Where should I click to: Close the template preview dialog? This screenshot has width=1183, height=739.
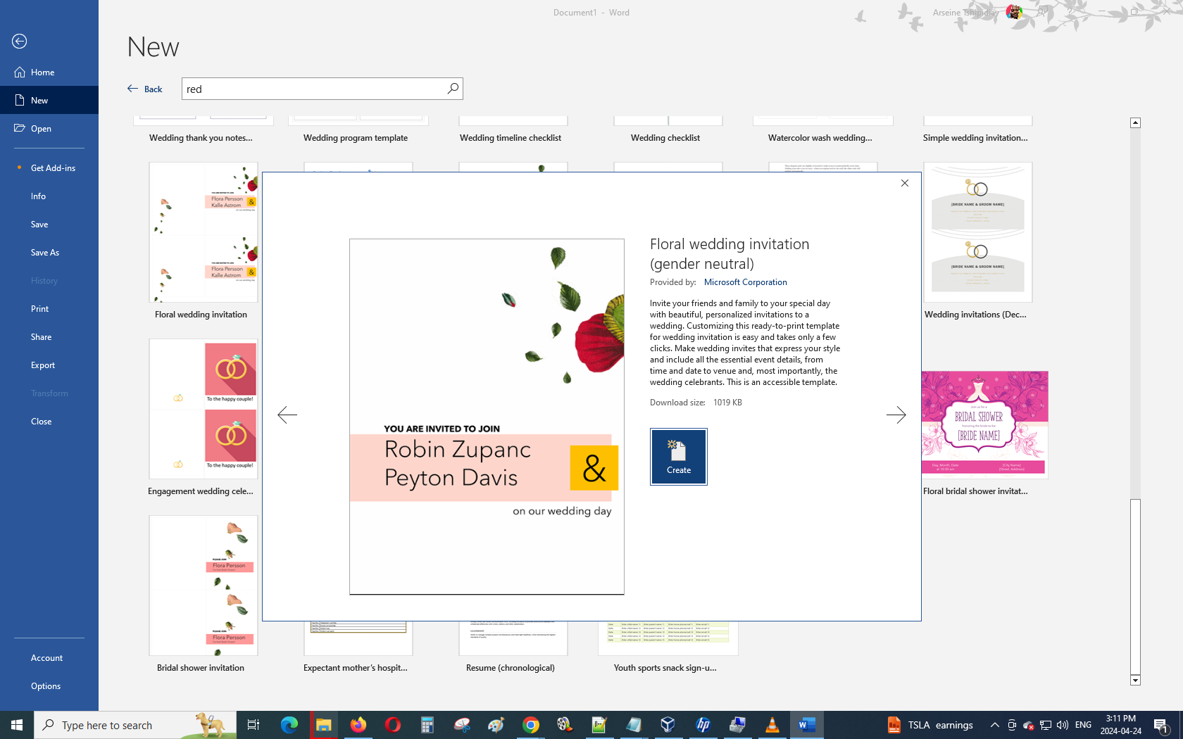point(905,183)
